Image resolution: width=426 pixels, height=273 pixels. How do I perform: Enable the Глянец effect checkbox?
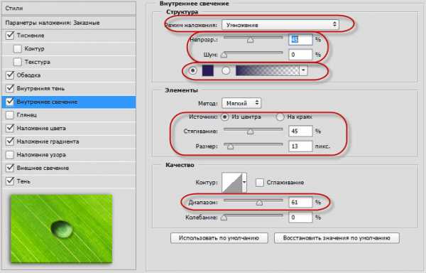coord(10,115)
